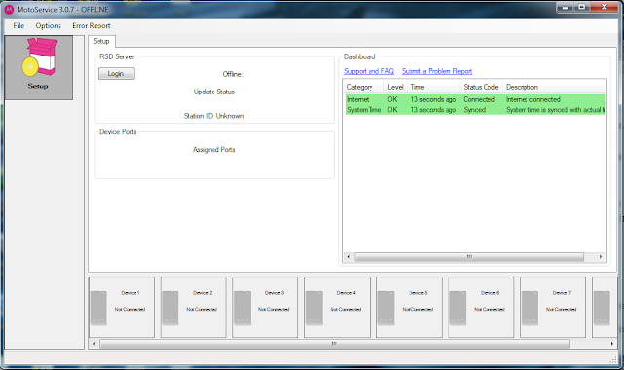This screenshot has width=624, height=370.
Task: Click device list scrollbar left arrow
Action: click(x=94, y=344)
